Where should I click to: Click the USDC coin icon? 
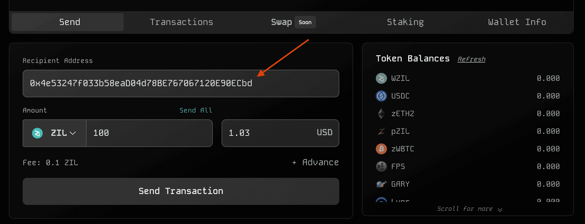381,96
